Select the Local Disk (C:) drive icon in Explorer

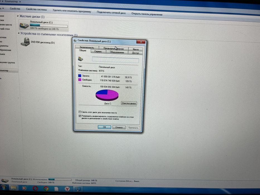tap(24, 26)
